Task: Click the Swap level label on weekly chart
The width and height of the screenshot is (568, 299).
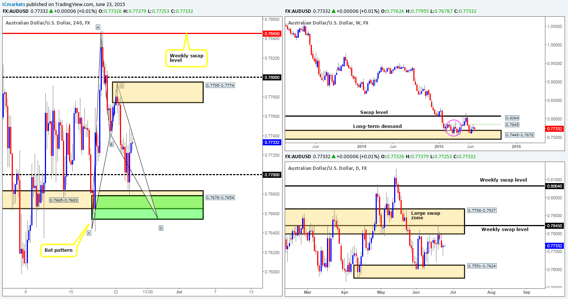Action: point(373,113)
